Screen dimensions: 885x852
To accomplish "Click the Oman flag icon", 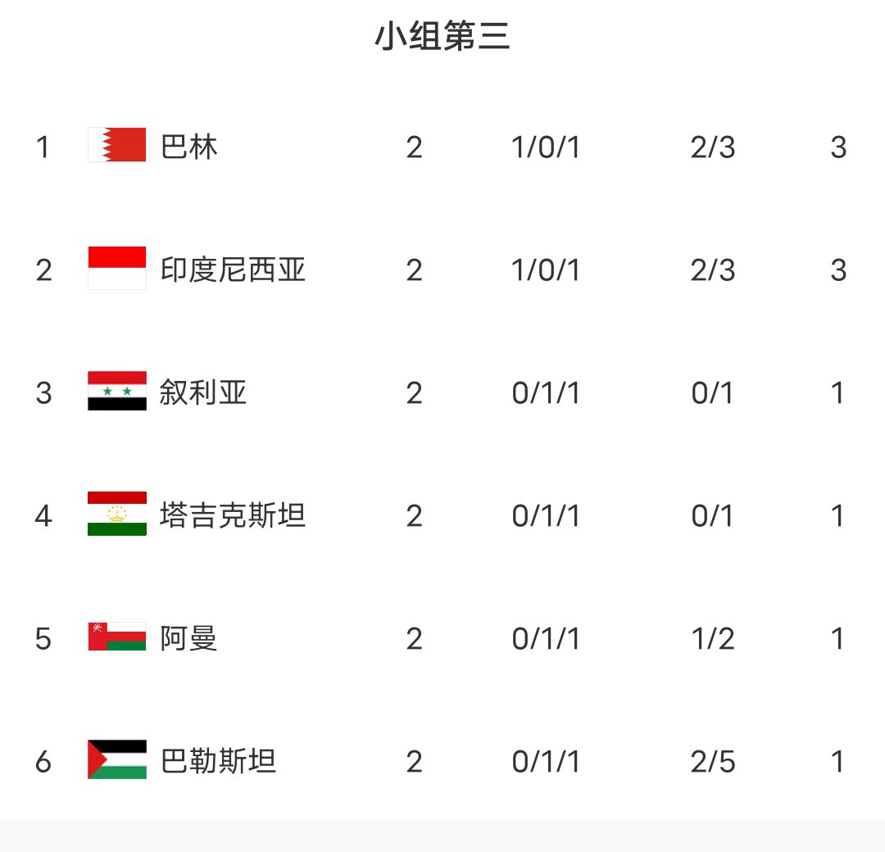I will coord(117,637).
